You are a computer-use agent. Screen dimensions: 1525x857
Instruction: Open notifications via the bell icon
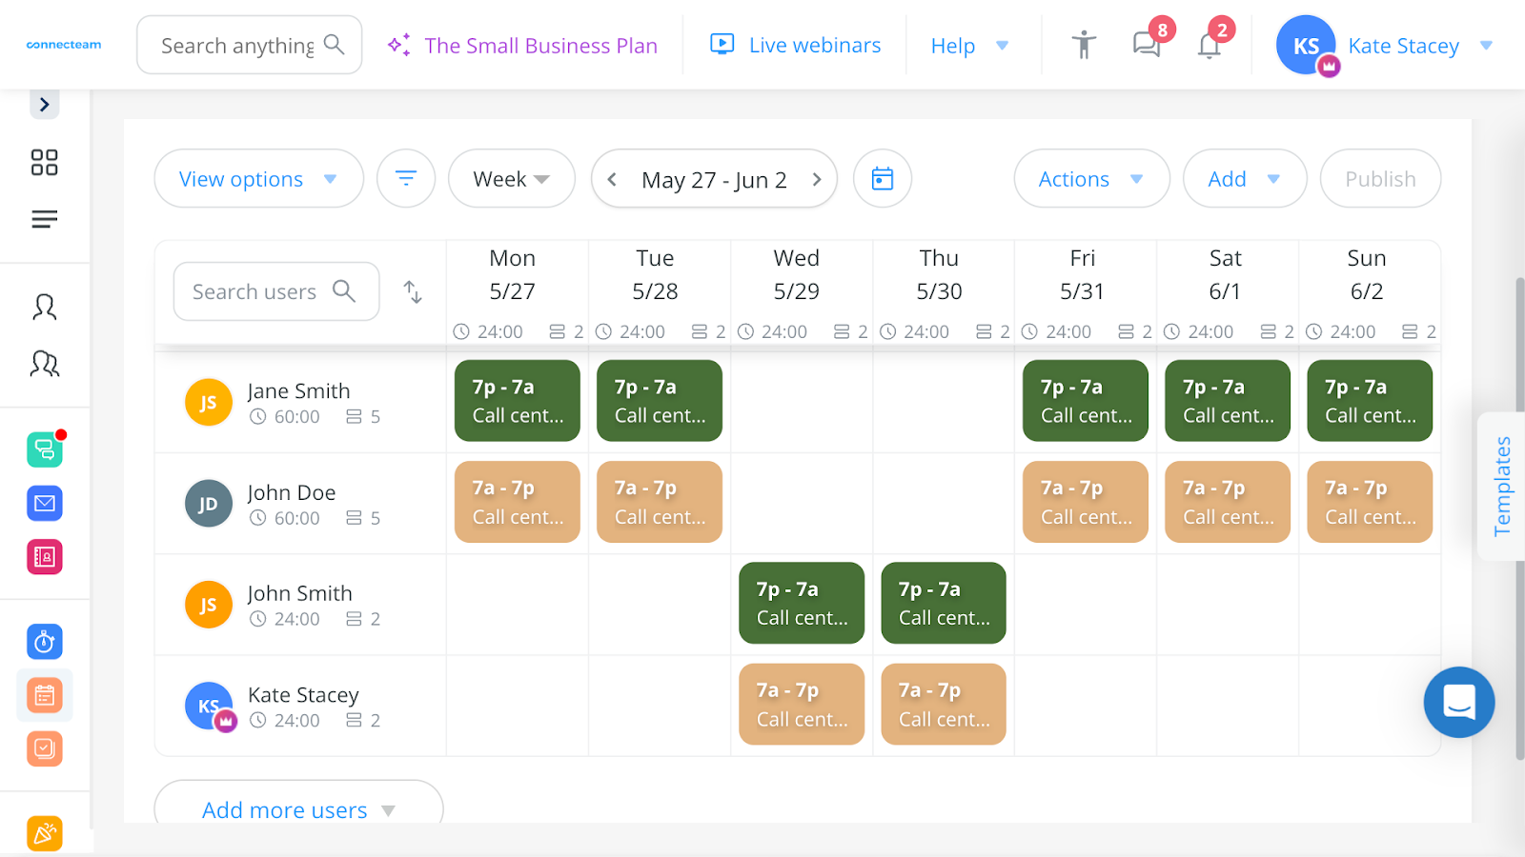tap(1209, 44)
